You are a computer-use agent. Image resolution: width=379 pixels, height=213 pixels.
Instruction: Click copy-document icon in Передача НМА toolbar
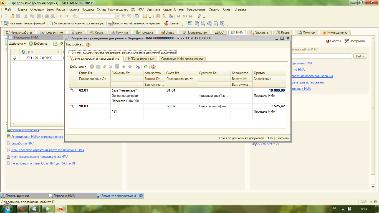click(55, 44)
